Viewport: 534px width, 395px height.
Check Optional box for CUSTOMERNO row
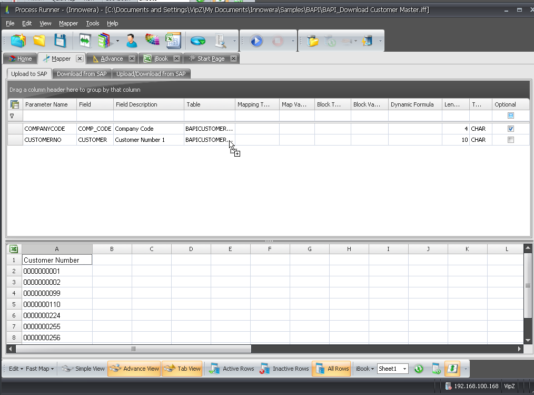tap(510, 140)
